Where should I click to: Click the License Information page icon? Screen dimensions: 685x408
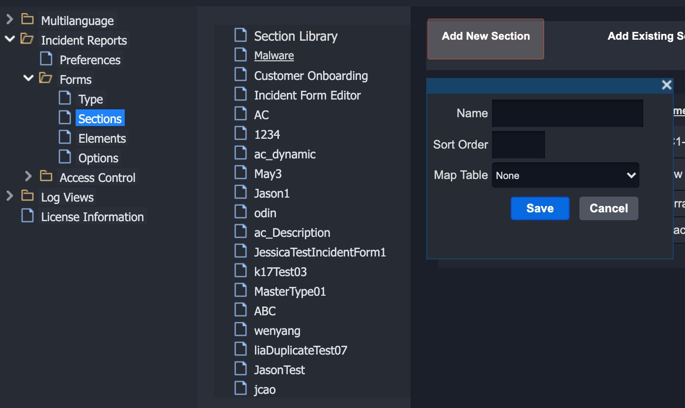tap(27, 216)
